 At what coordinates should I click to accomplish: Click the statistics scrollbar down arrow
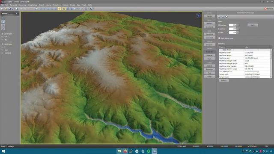pos(271,77)
